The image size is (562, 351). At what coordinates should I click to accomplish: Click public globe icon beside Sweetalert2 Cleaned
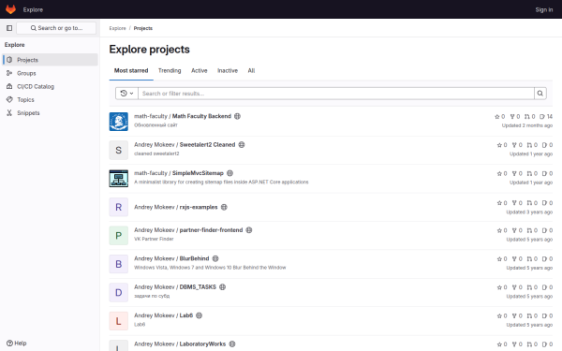click(x=242, y=145)
